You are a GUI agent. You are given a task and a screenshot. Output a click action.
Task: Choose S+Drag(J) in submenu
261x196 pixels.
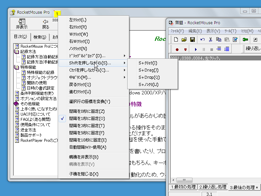click(x=152, y=70)
